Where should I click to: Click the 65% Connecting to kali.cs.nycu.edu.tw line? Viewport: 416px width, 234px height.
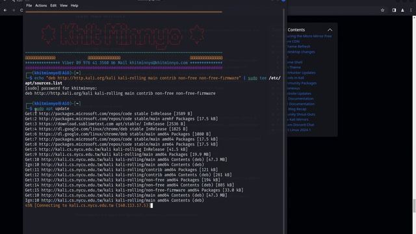pyautogui.click(x=87, y=205)
